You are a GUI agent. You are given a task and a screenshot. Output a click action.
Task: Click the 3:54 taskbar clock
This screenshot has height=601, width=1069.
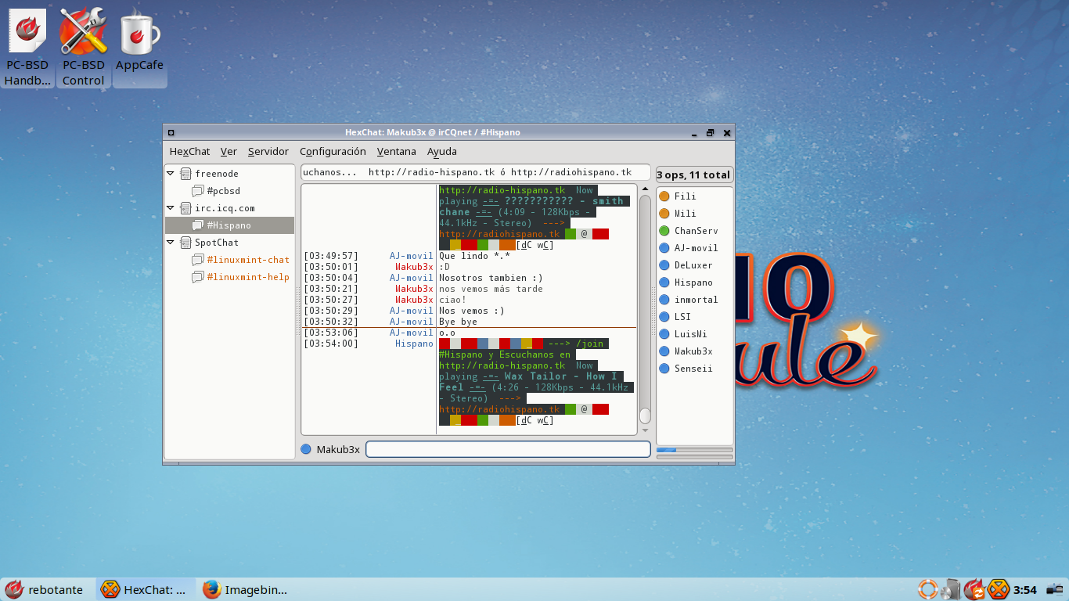click(x=1024, y=589)
